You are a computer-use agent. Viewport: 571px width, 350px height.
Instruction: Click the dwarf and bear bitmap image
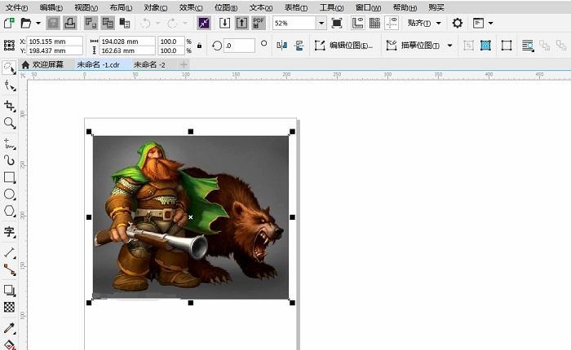[x=190, y=217]
